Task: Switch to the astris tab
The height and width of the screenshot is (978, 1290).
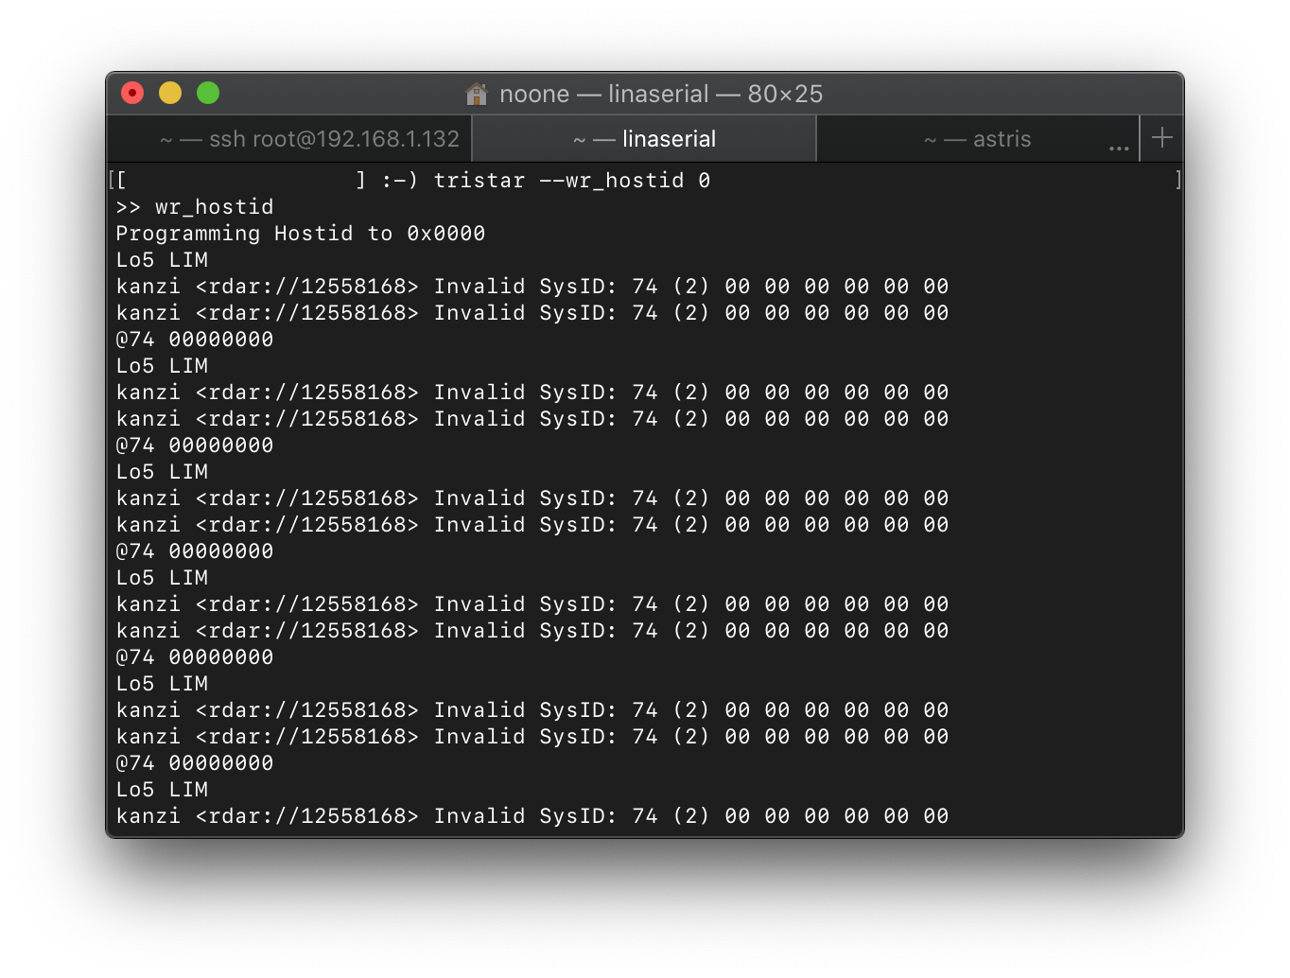Action: pyautogui.click(x=977, y=139)
